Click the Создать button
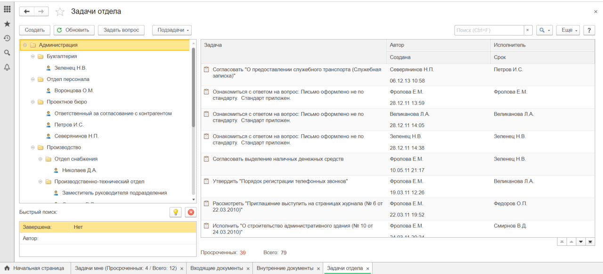The image size is (603, 274). (x=35, y=30)
